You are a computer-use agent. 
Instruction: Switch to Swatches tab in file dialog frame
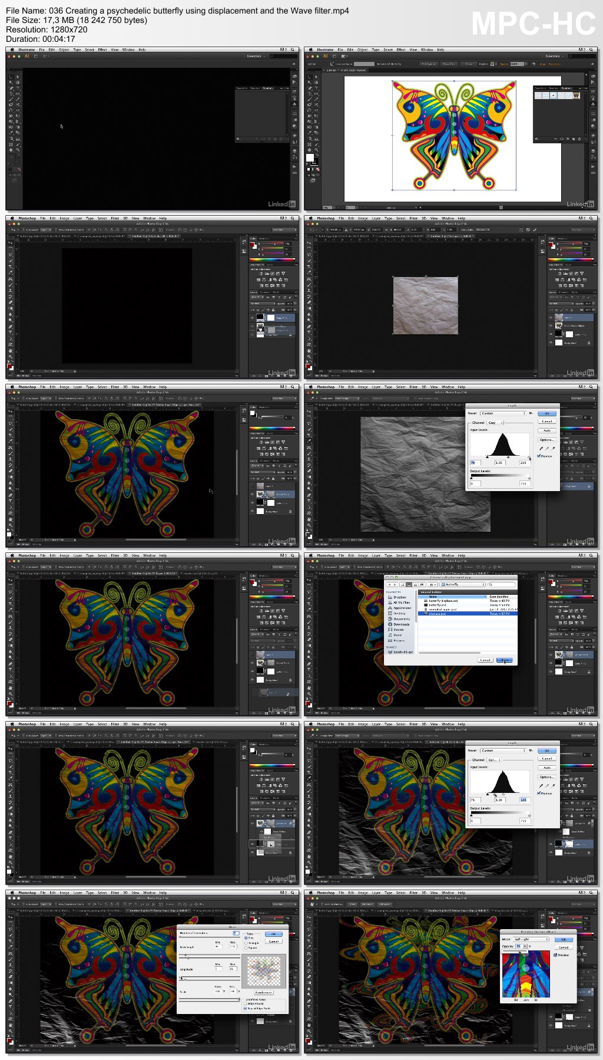(x=562, y=576)
